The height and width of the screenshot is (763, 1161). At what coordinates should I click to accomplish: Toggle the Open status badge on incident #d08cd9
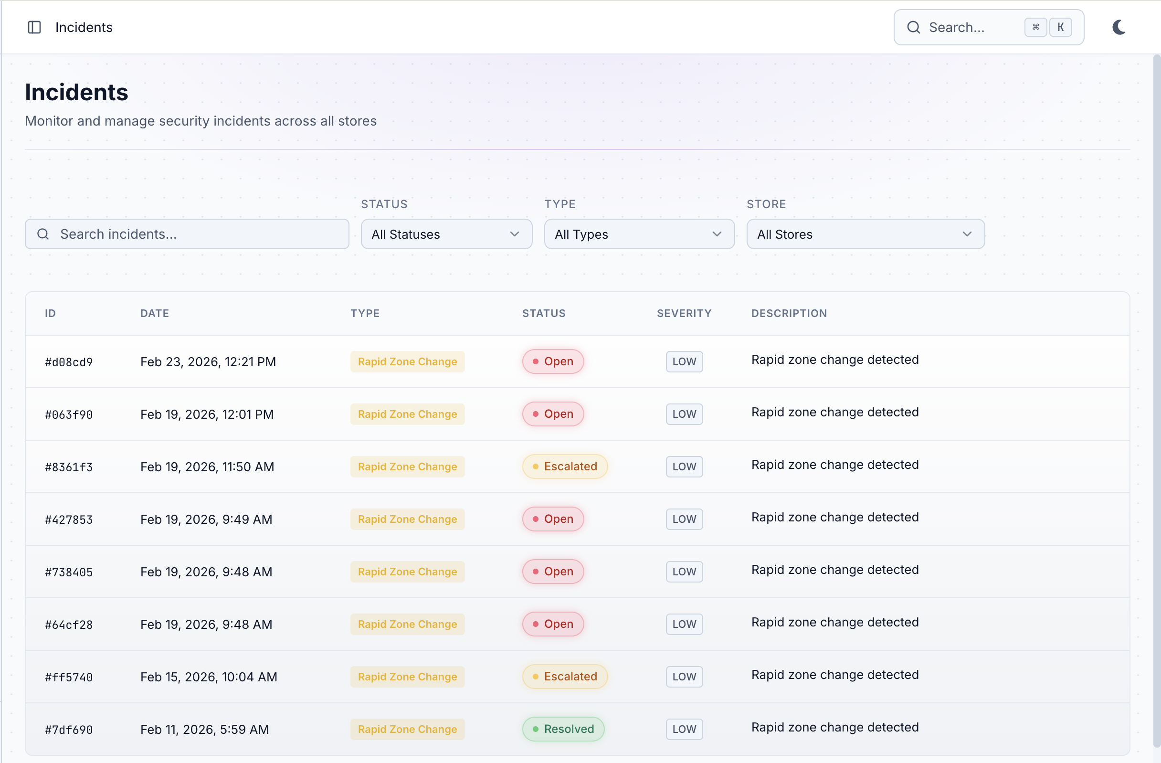pos(552,361)
